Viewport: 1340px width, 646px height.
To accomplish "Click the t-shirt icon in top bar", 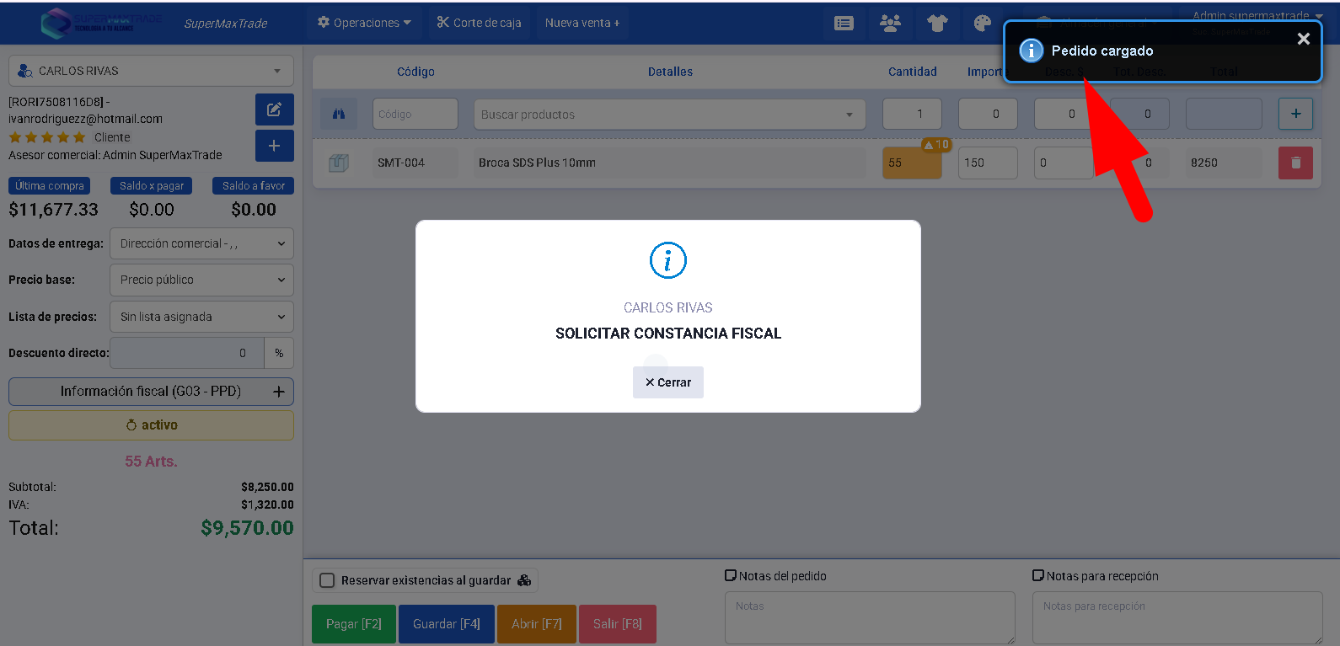I will [x=937, y=24].
